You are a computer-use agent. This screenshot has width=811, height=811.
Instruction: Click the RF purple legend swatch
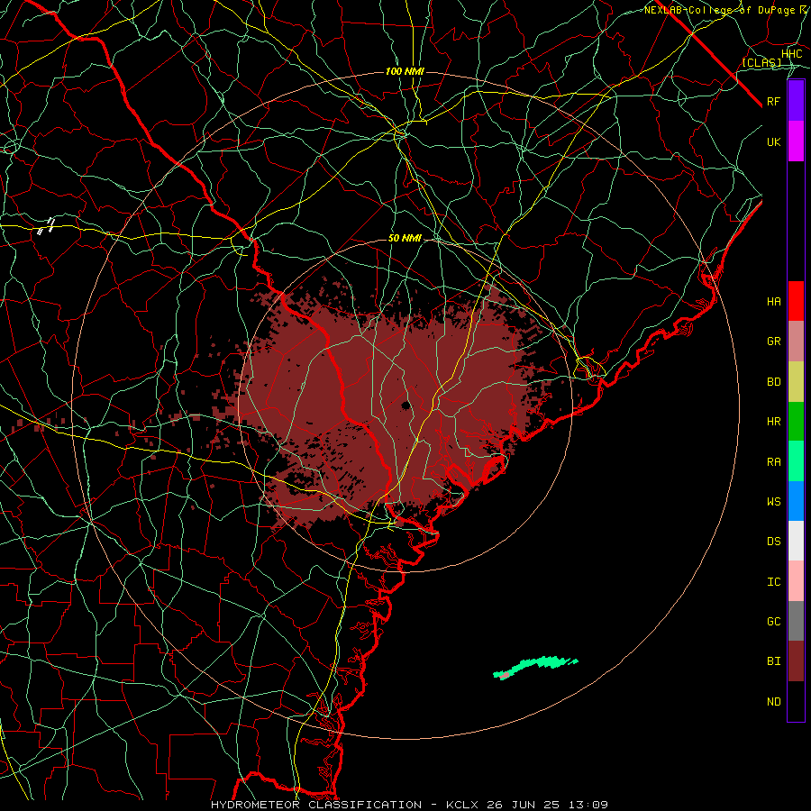pyautogui.click(x=796, y=101)
